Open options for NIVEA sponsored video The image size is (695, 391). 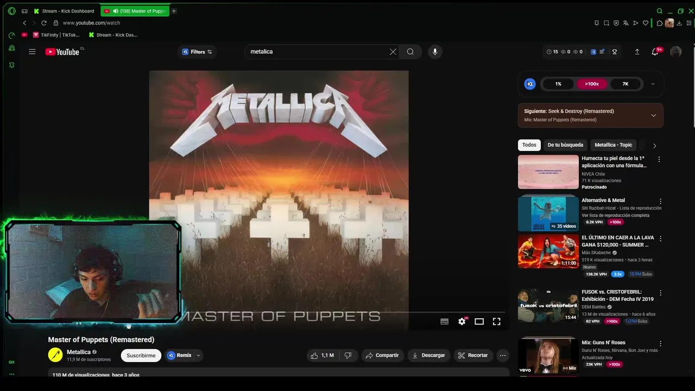[x=659, y=159]
